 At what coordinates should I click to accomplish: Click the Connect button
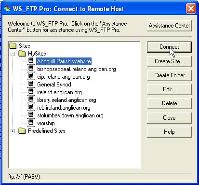169,47
